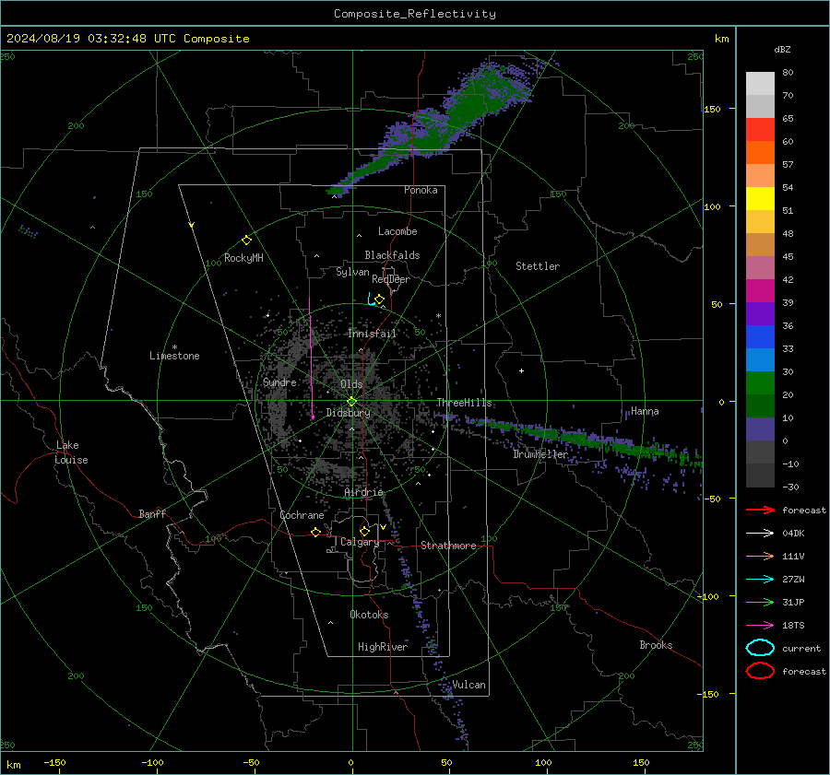Screen dimensions: 830x775
Task: Click the cyan track marker near RedDeer
Action: [x=371, y=299]
